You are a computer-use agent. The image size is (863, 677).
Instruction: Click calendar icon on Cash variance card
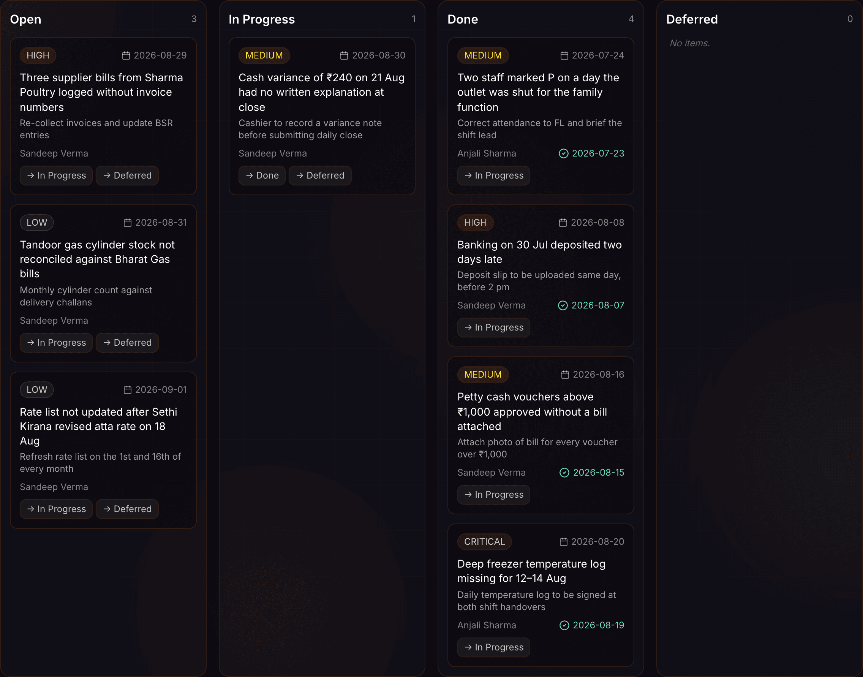(345, 55)
